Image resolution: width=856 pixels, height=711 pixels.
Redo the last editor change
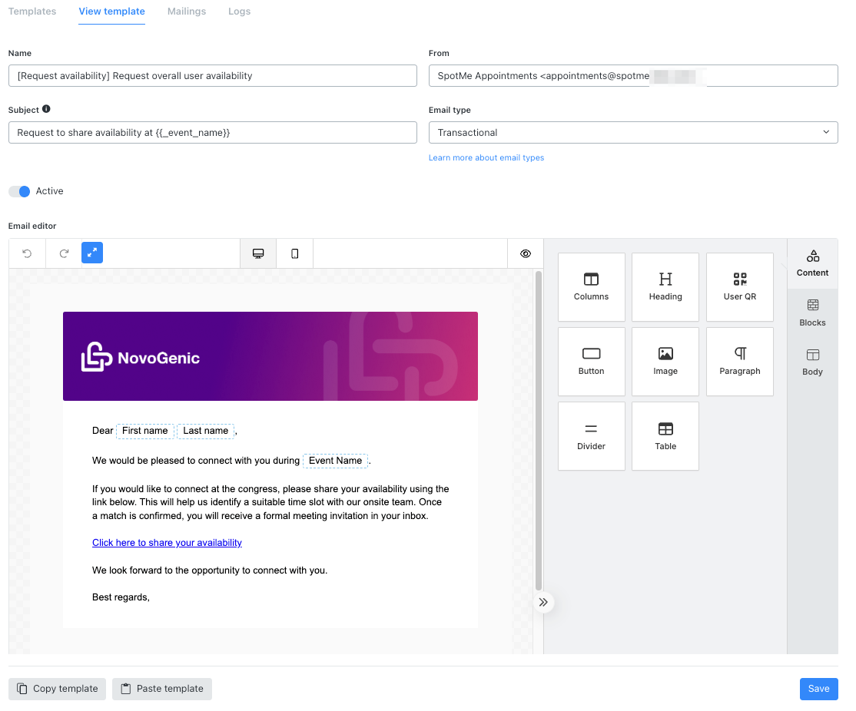(64, 253)
